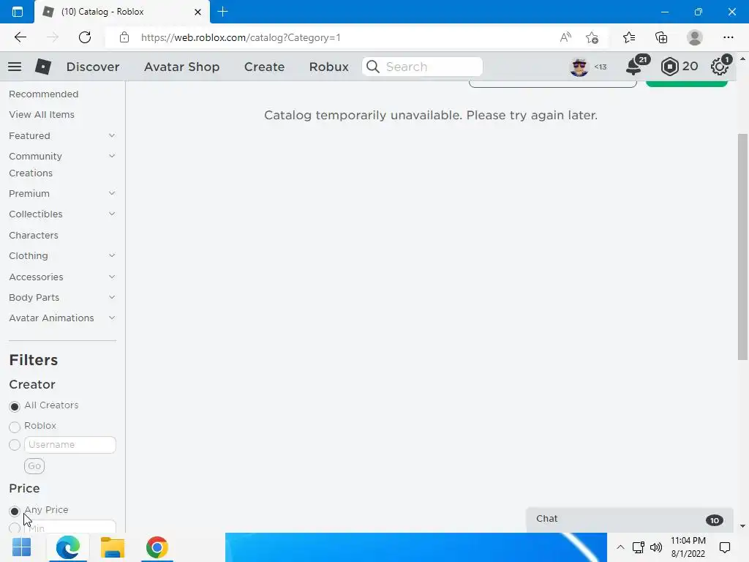
Task: Open the Robux balance icon
Action: [x=670, y=67]
